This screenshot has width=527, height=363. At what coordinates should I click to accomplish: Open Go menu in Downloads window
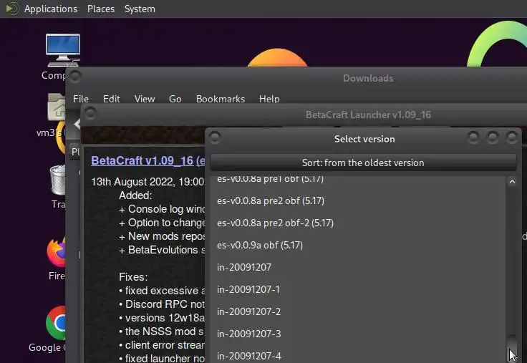pos(175,99)
